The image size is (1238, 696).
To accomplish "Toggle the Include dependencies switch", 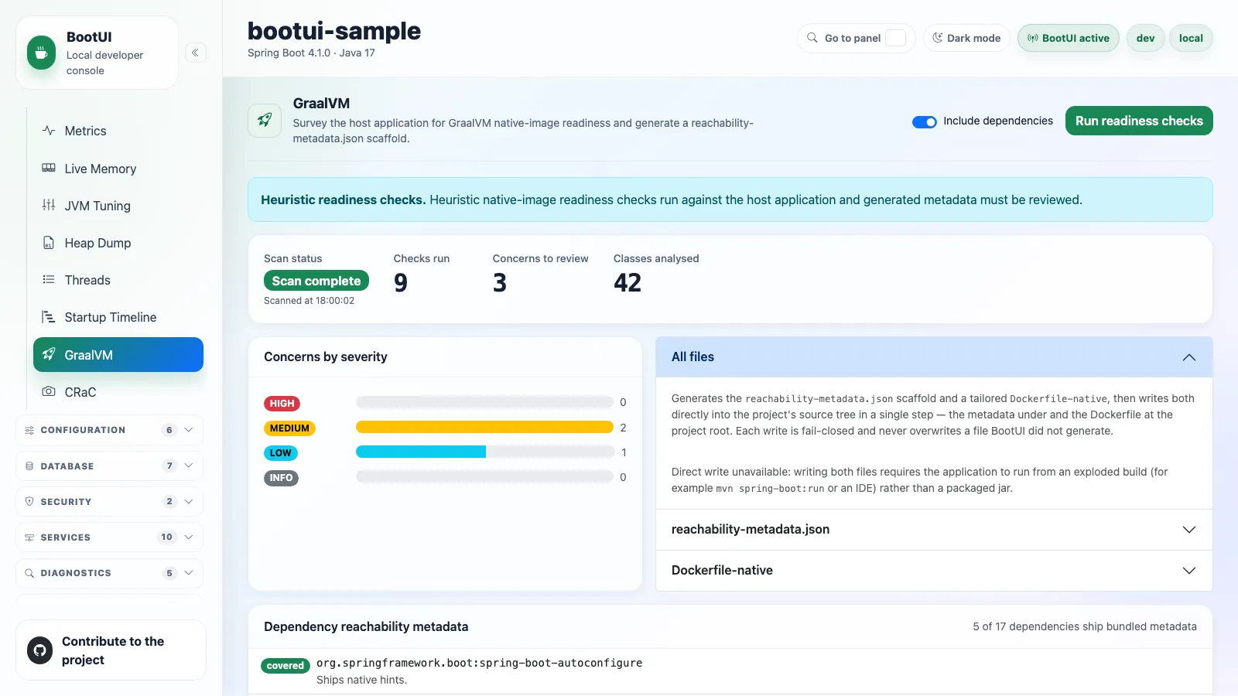I will 925,121.
